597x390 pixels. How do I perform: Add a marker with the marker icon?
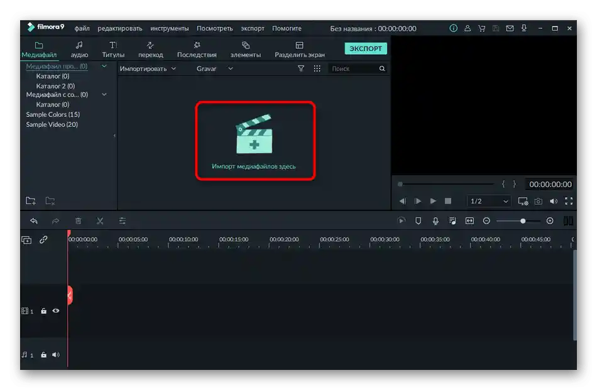point(419,221)
